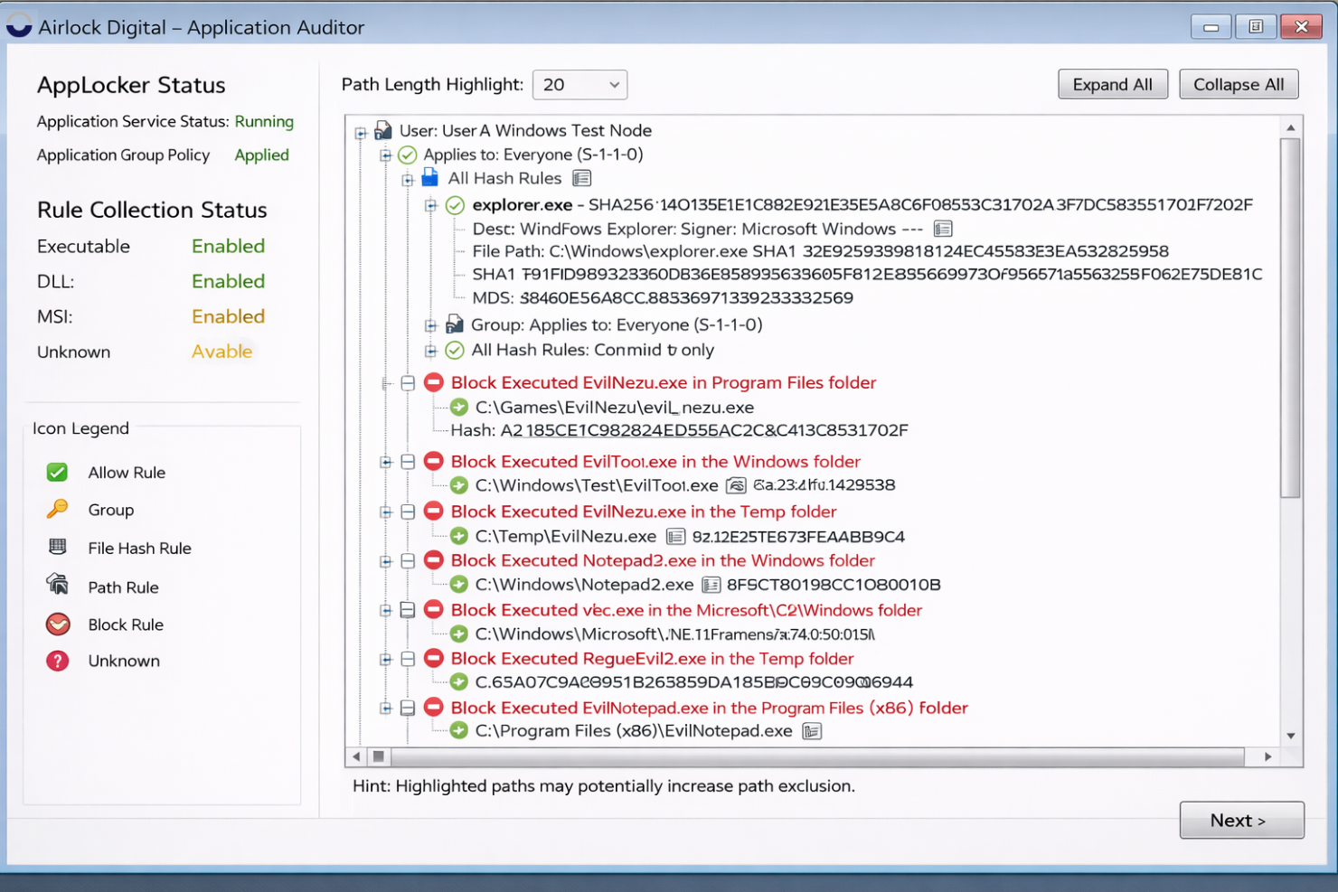Expand the explorer.exe hash rule node
This screenshot has height=892, width=1338.
click(x=431, y=205)
